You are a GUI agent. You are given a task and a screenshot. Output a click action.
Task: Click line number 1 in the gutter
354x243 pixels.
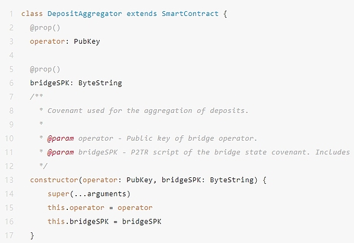point(11,12)
